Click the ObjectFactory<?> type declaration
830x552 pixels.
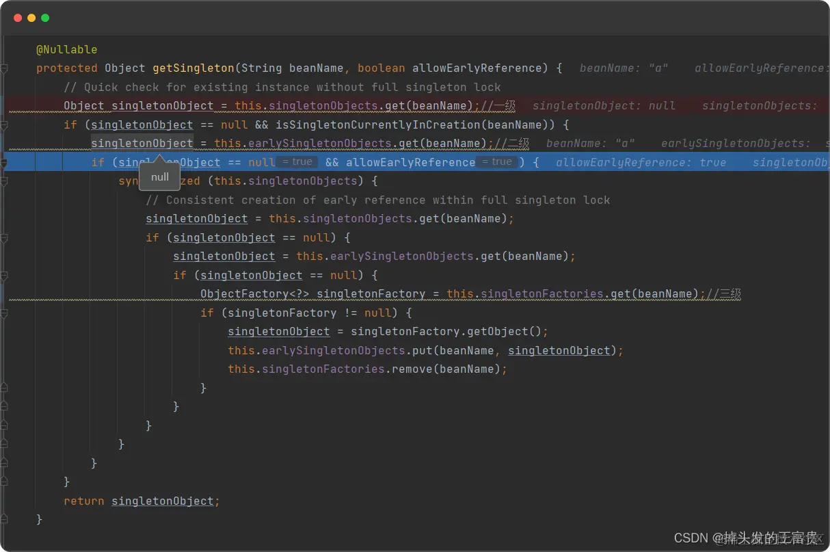[x=255, y=294]
